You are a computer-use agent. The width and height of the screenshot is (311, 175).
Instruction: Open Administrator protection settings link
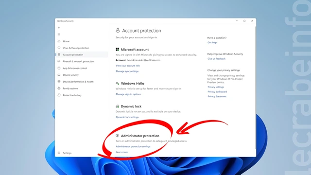point(133,147)
